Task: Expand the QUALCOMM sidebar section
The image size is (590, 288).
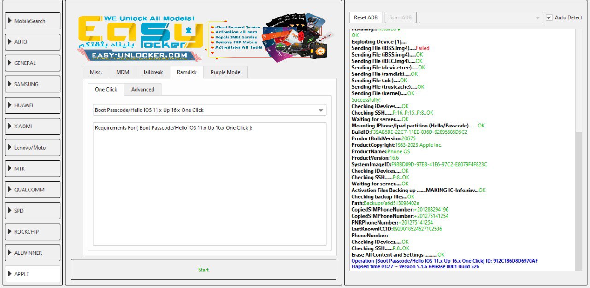Action: (32, 190)
